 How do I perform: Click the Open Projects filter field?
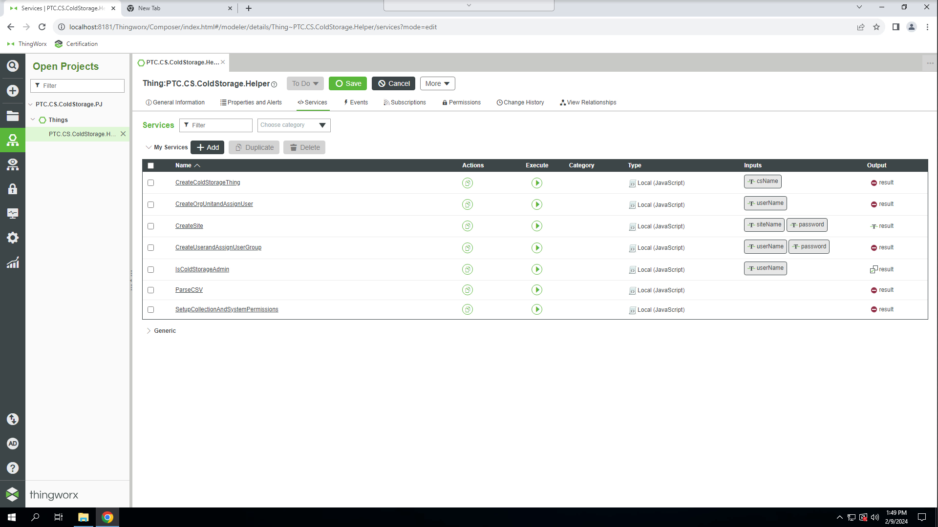(x=77, y=85)
